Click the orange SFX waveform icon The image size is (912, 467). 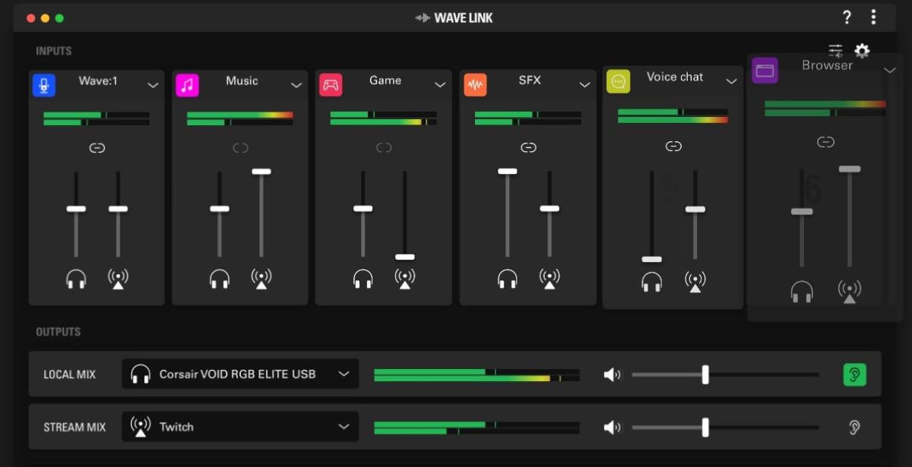coord(475,85)
